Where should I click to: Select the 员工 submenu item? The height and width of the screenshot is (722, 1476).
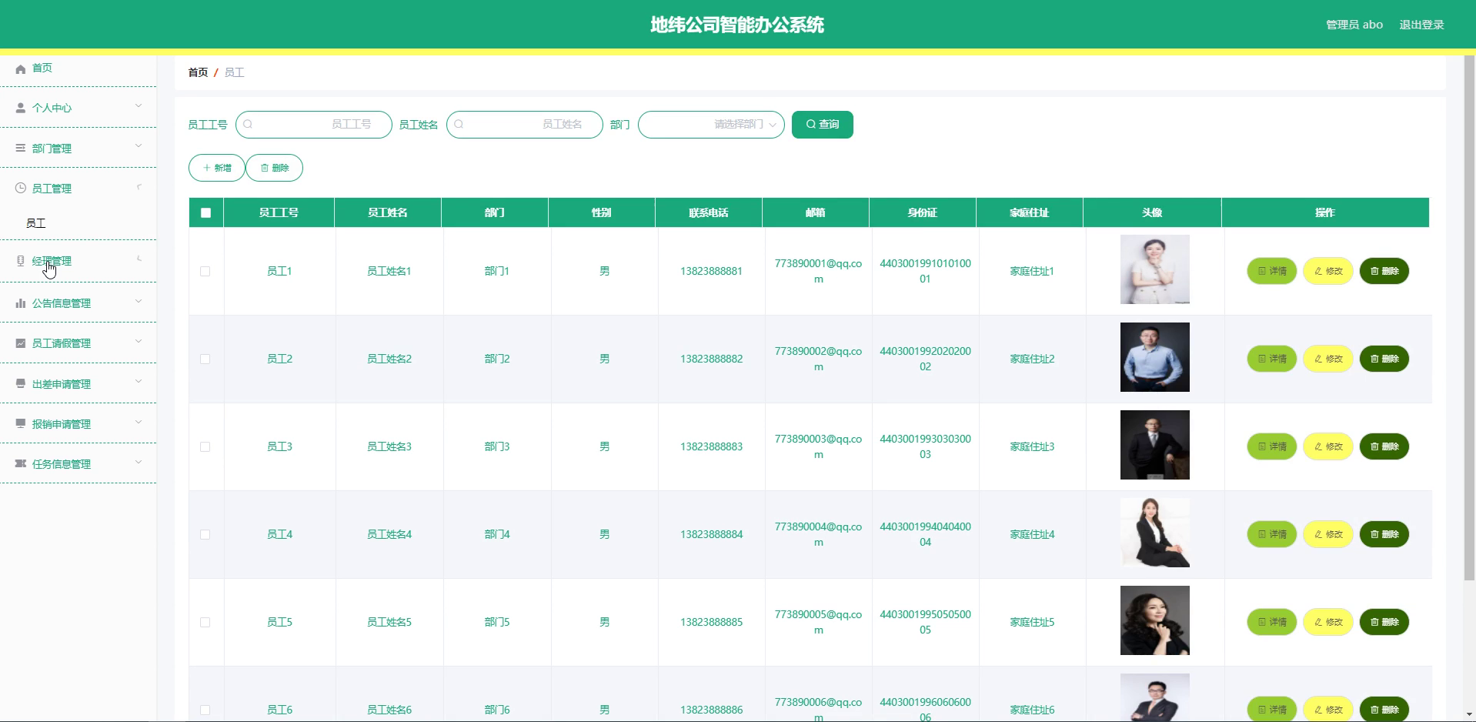tap(36, 223)
